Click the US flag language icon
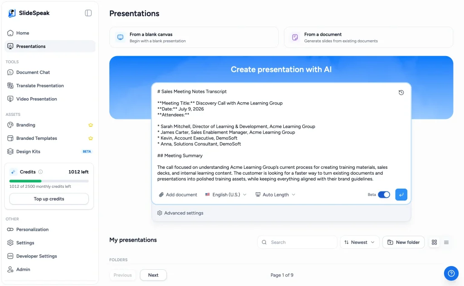This screenshot has width=464, height=286. [208, 195]
